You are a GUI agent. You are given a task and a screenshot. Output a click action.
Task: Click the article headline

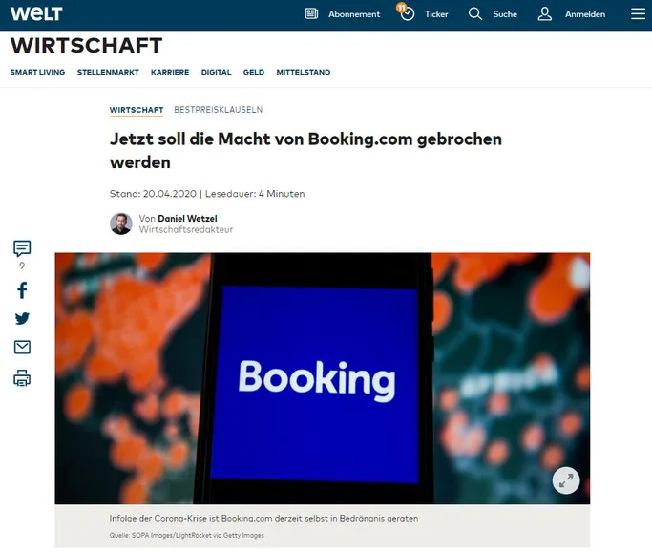coord(305,151)
